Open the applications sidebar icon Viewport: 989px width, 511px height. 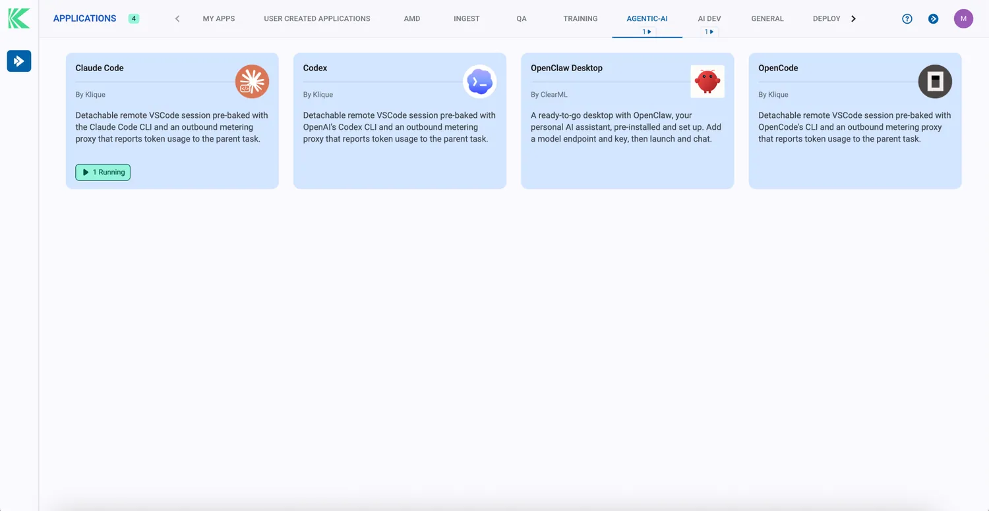[19, 61]
